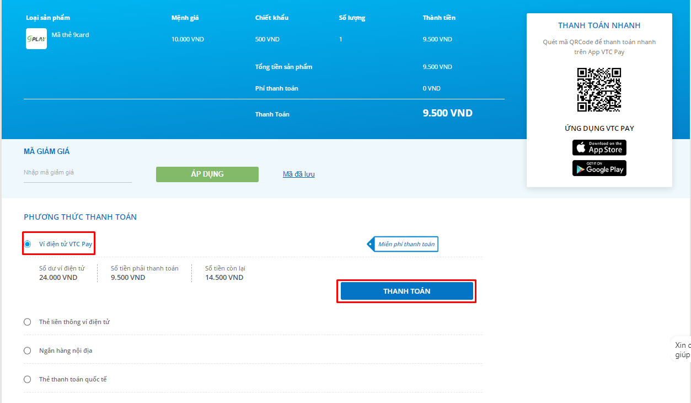Click the ÁP DỤNG discount button
Viewport: 691px width, 403px height.
coord(207,174)
